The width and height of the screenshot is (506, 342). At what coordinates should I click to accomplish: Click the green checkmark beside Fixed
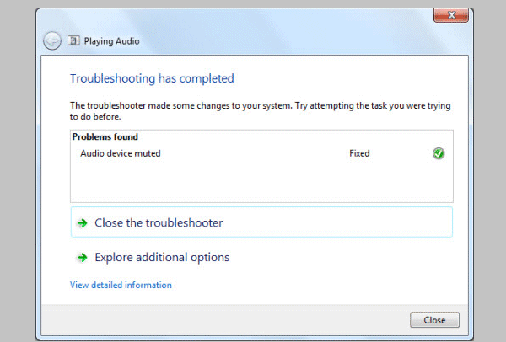coord(439,153)
